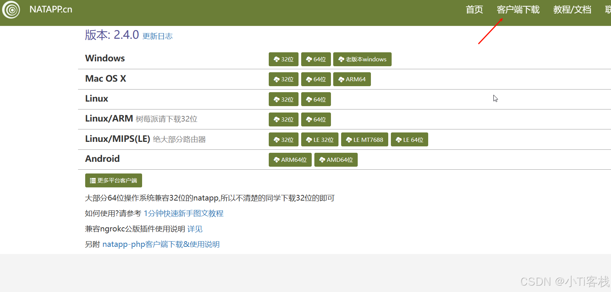Download Linux/ARM 32位 client
The width and height of the screenshot is (611, 292).
coord(283,119)
